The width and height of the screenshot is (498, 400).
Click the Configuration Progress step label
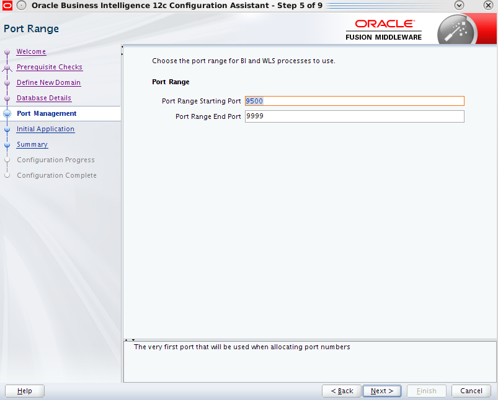pyautogui.click(x=56, y=160)
